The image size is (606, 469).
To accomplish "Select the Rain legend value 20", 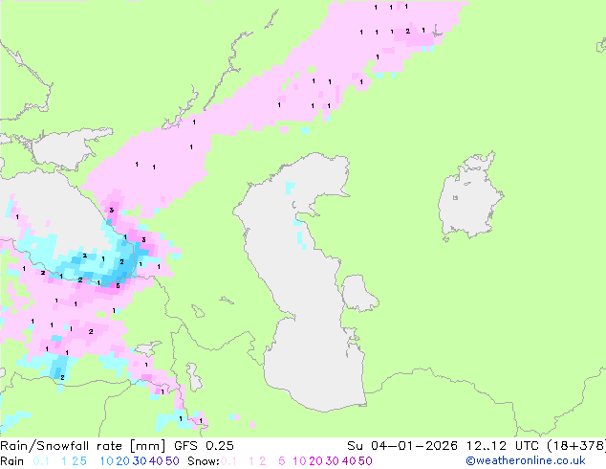I will pos(123,461).
